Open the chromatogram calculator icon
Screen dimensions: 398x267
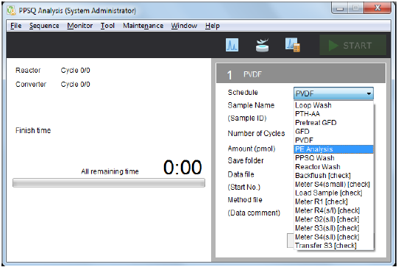pyautogui.click(x=293, y=45)
